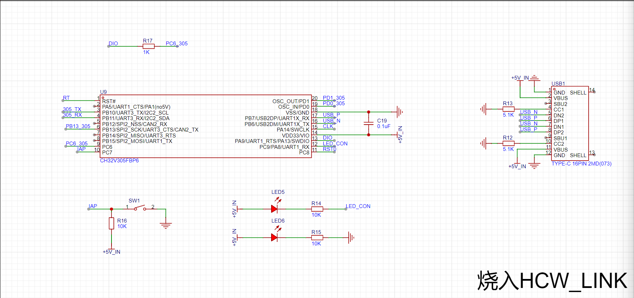Select the +5V_IN power port below R16
The image size is (634, 298).
coord(111,252)
